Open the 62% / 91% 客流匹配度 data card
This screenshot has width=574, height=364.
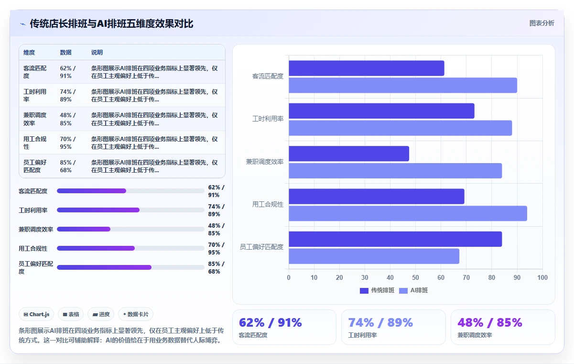284,327
